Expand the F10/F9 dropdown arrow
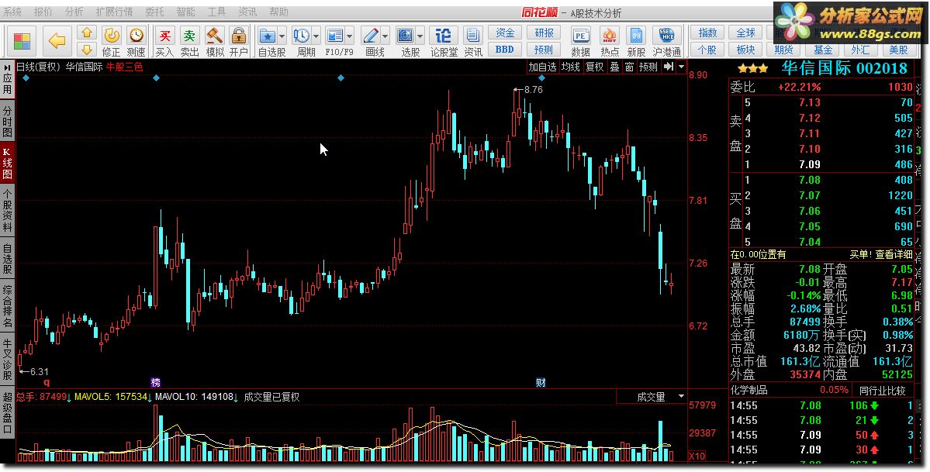 [349, 36]
